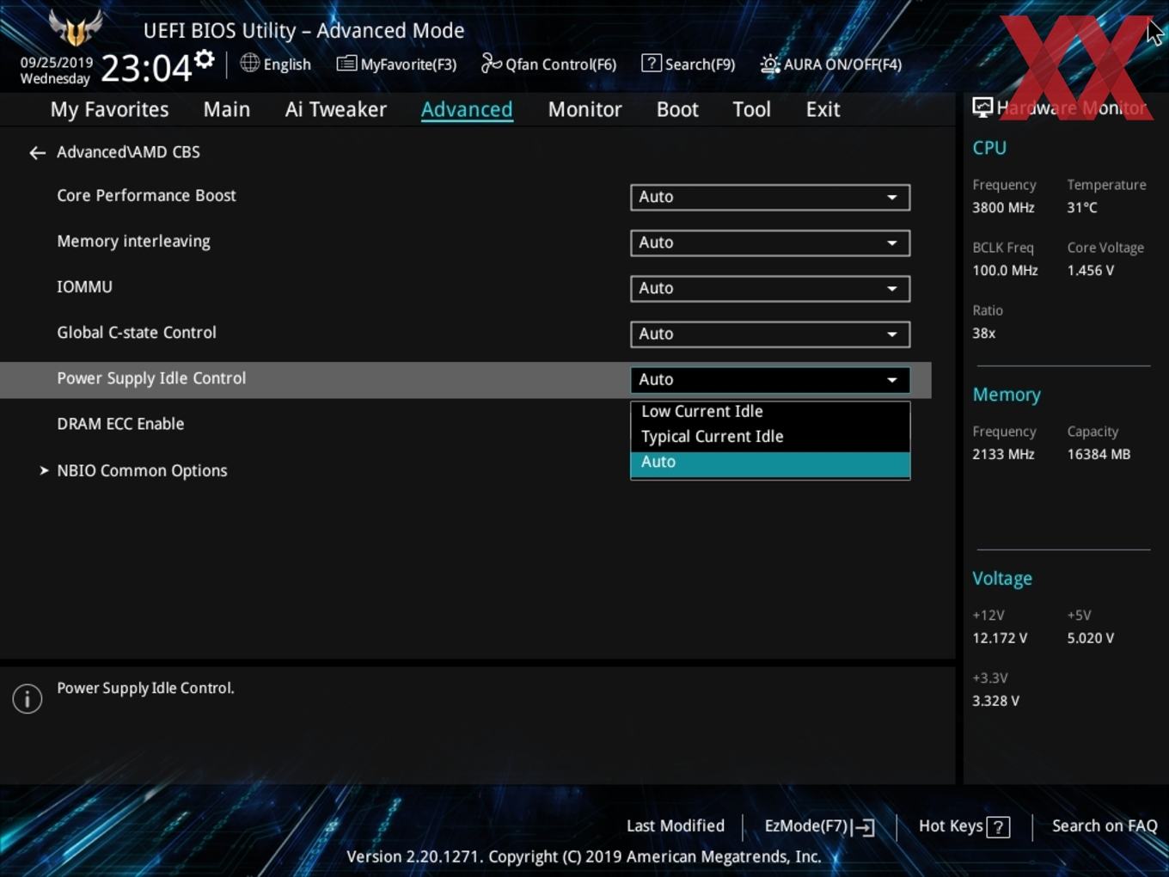Open clock settings gear icon
Screen dimensions: 1169x877
(x=205, y=59)
